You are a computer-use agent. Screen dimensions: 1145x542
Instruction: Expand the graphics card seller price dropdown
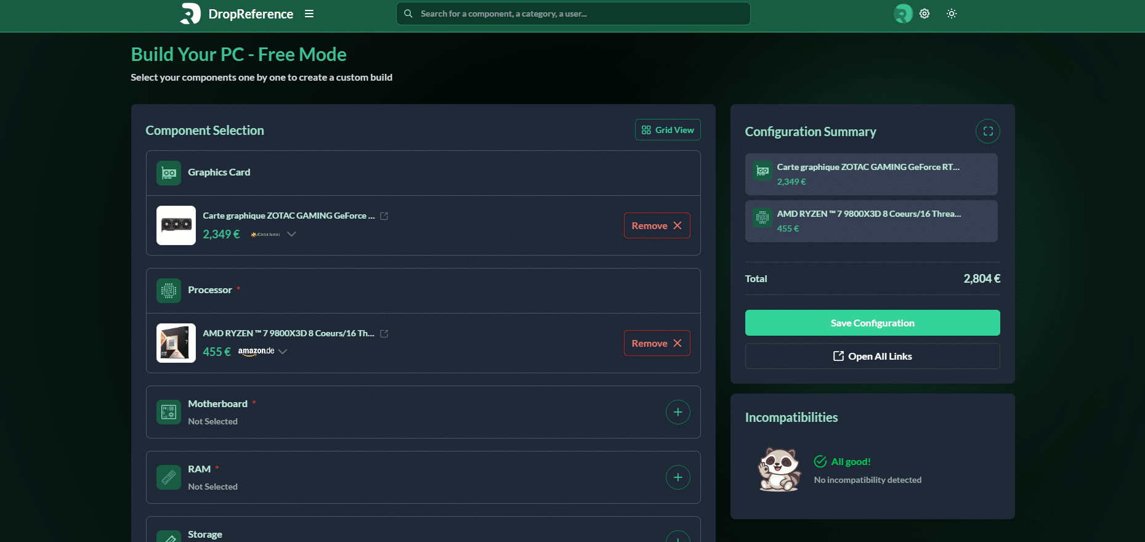291,234
